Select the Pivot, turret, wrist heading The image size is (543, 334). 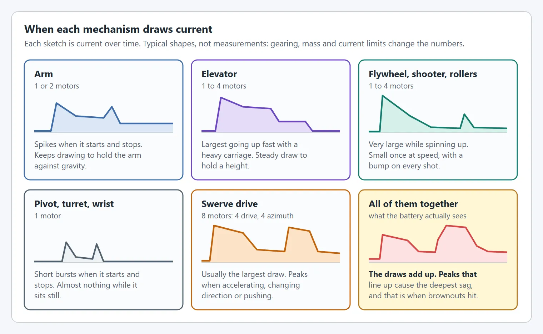(74, 204)
